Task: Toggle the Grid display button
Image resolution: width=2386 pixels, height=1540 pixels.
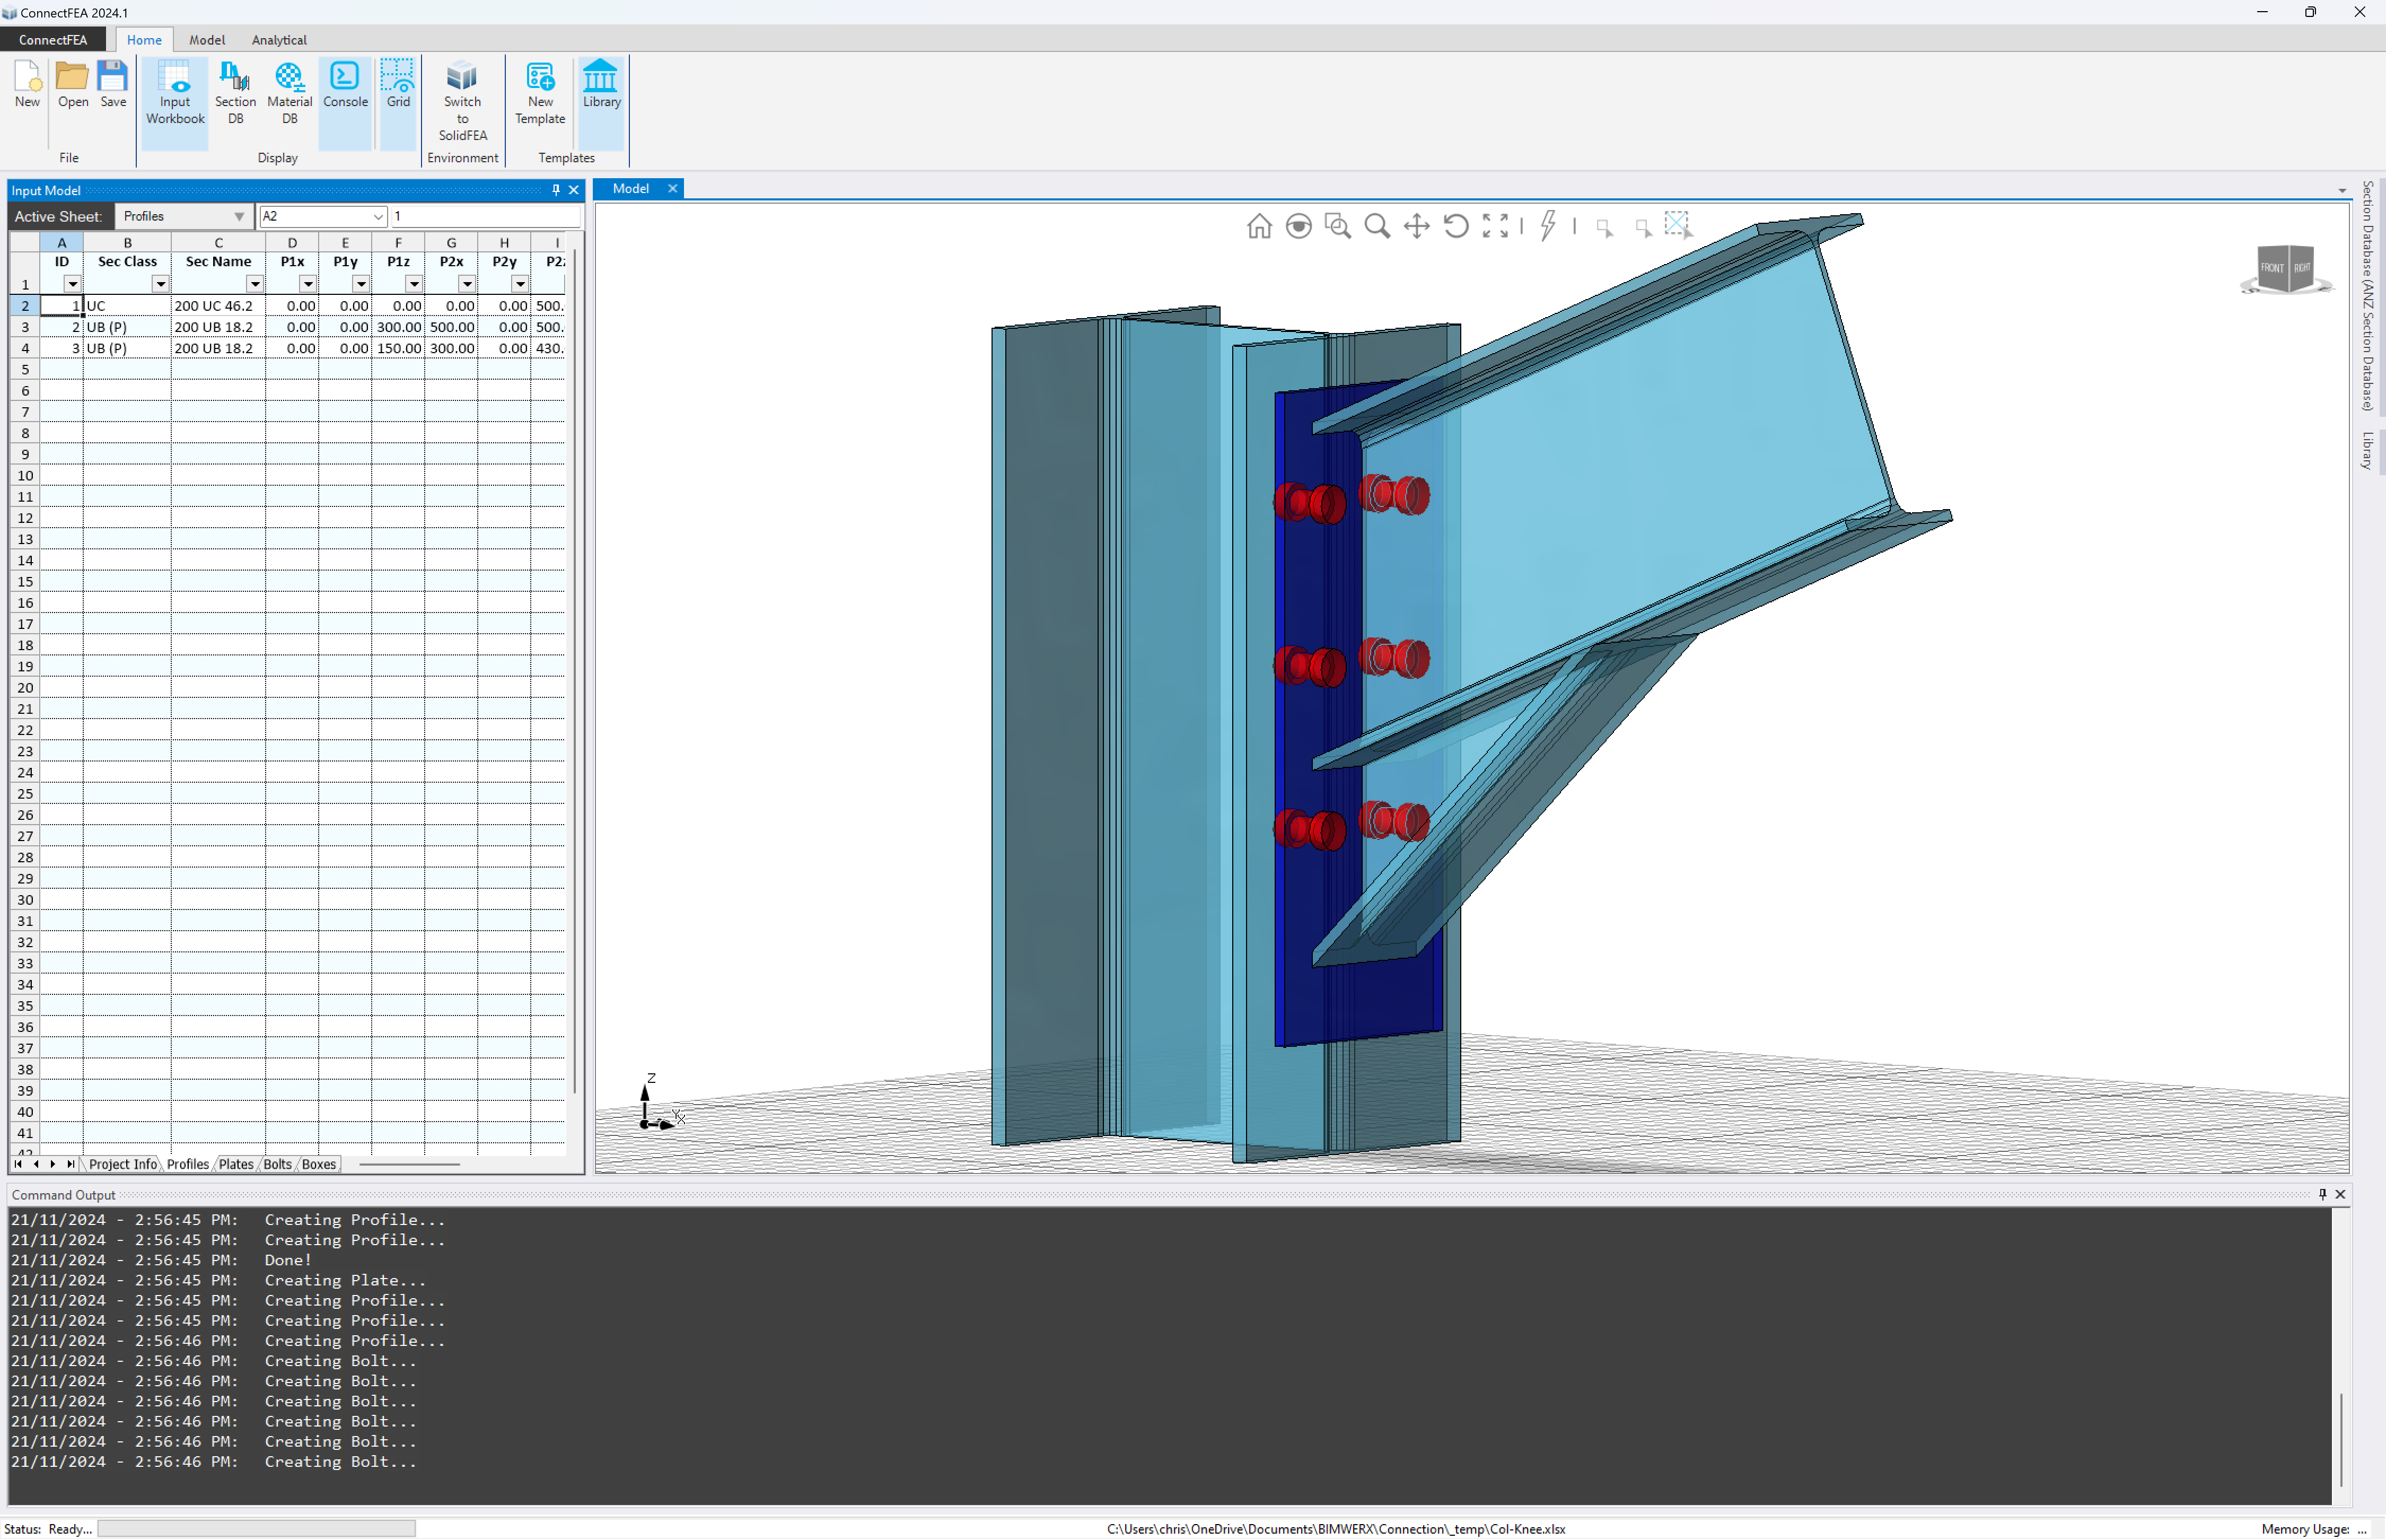Action: pos(398,85)
